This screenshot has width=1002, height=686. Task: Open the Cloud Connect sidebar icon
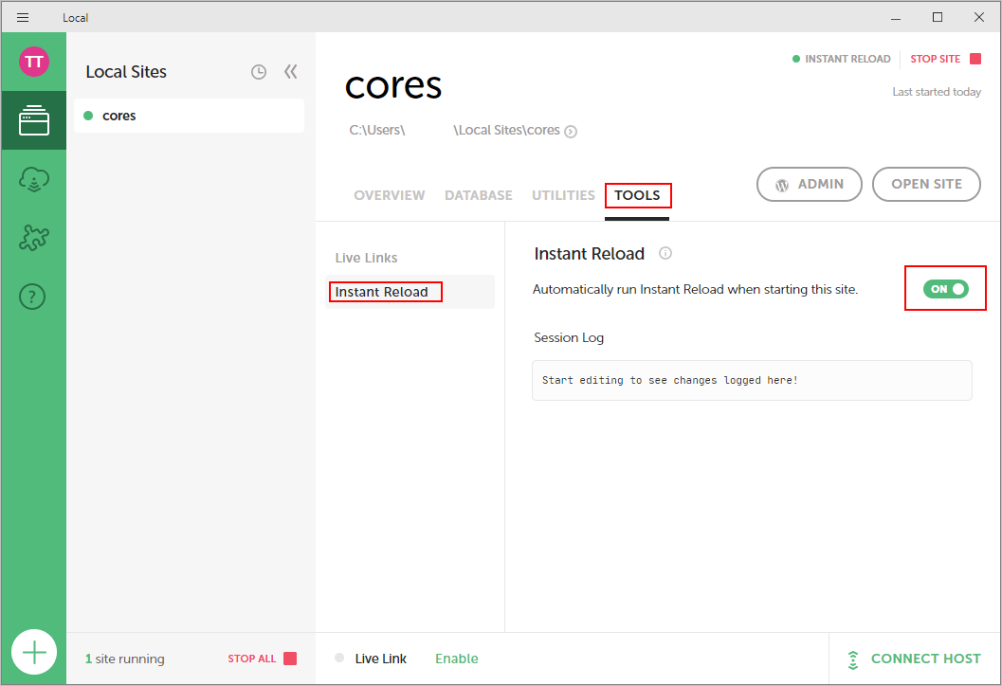coord(34,179)
